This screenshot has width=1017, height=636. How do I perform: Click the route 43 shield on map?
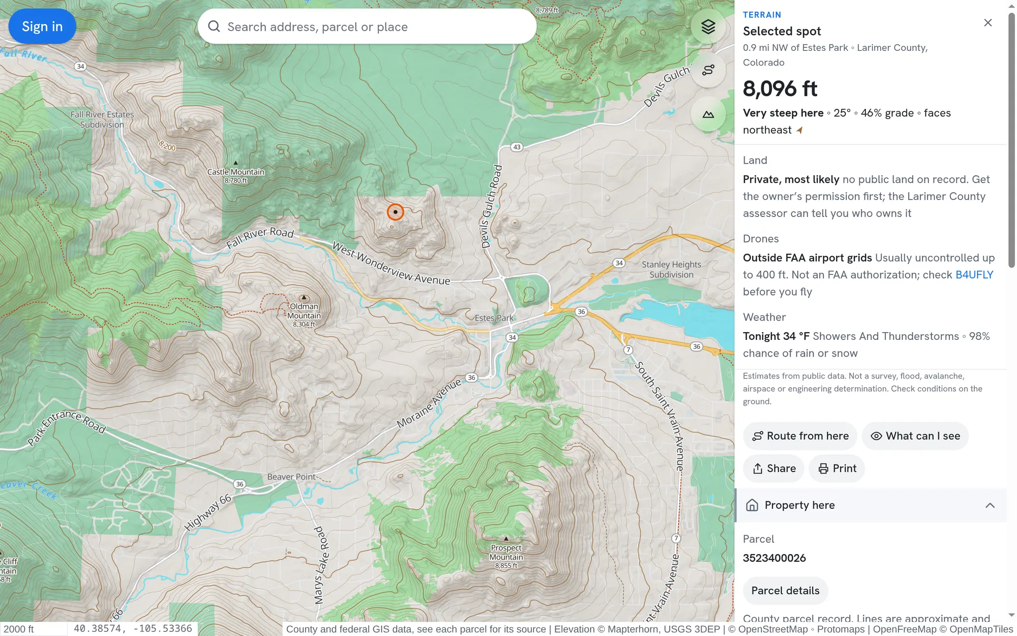pyautogui.click(x=517, y=147)
